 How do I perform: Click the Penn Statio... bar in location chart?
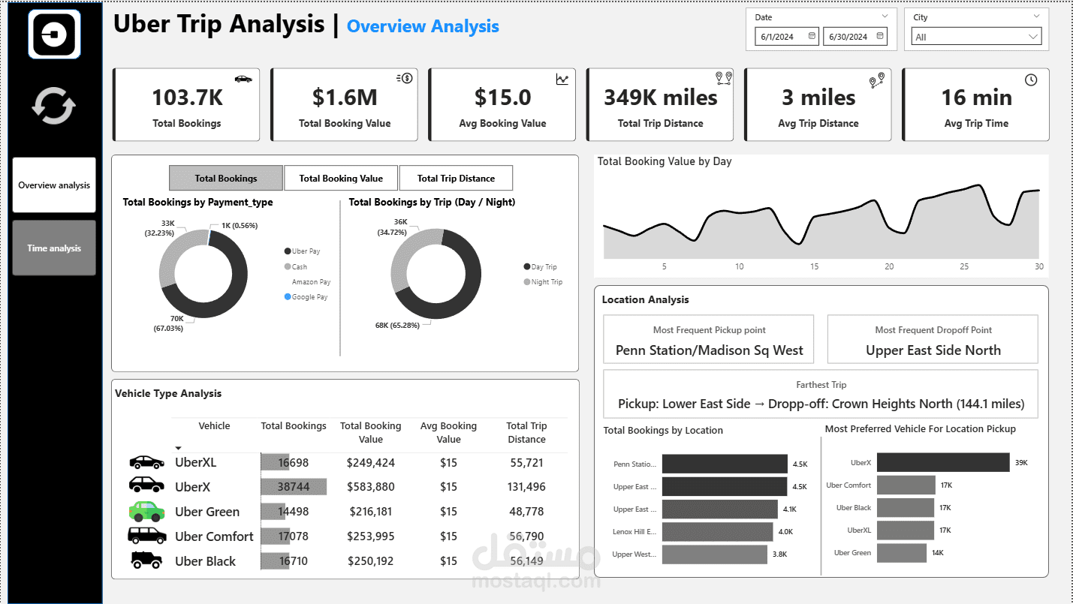pos(725,464)
